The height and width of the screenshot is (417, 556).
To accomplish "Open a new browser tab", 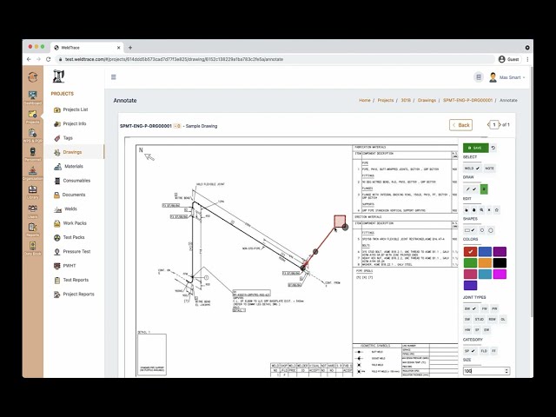I will [x=130, y=48].
